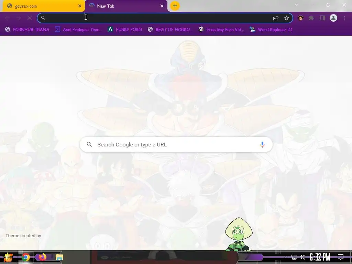Toggle the browser side panel
The image size is (352, 264).
[x=322, y=18]
